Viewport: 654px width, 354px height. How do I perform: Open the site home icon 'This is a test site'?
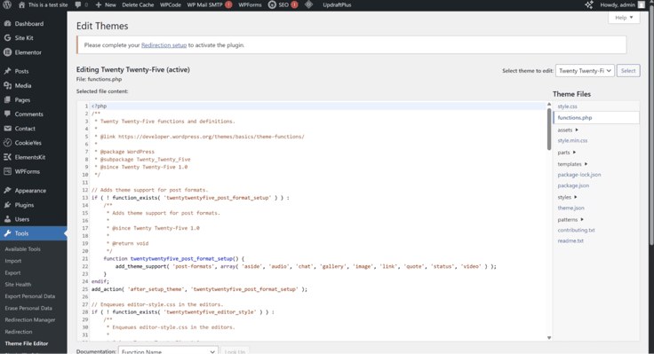pos(21,5)
